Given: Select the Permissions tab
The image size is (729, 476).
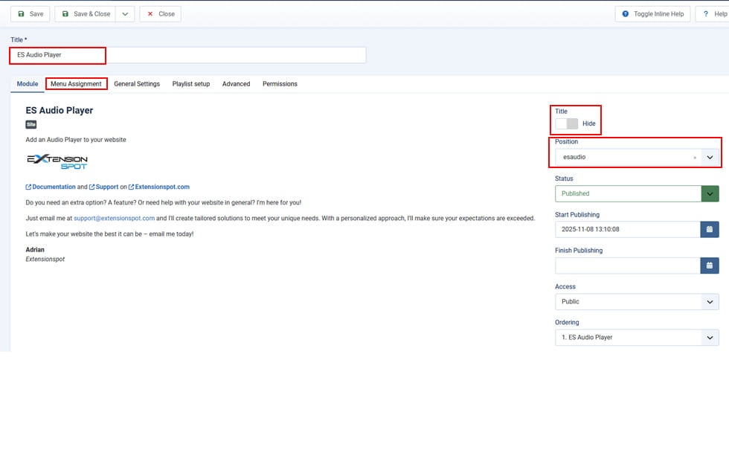Looking at the screenshot, I should (x=280, y=84).
